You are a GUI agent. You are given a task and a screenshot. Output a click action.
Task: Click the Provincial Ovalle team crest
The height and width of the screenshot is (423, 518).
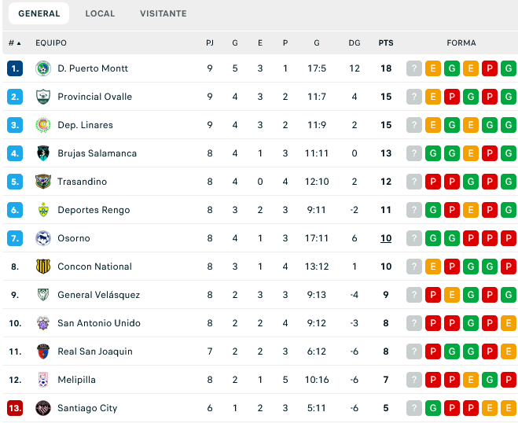tap(43, 97)
